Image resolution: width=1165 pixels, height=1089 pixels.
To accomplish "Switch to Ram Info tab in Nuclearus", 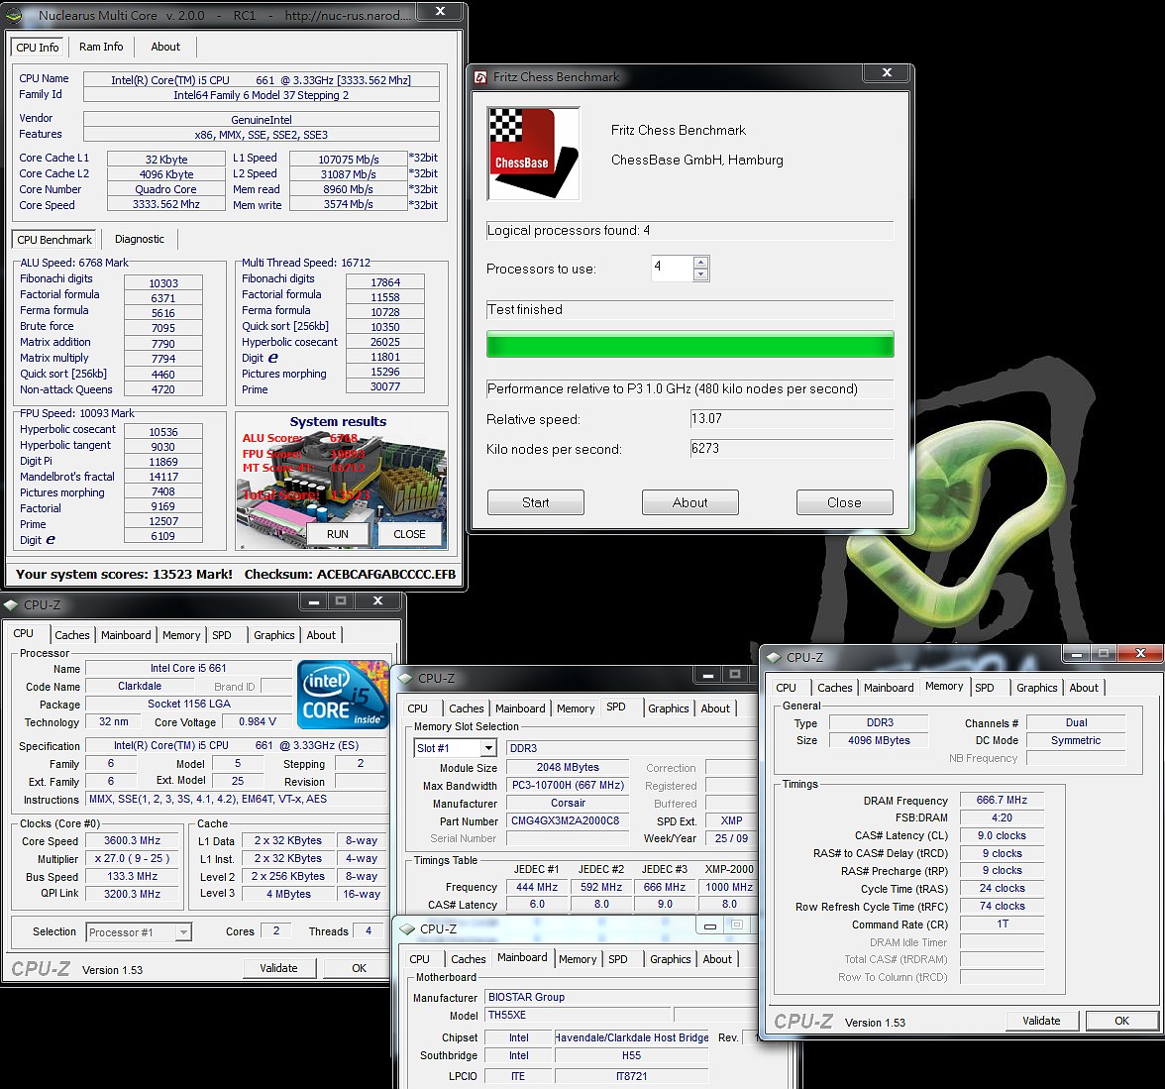I will pyautogui.click(x=101, y=47).
